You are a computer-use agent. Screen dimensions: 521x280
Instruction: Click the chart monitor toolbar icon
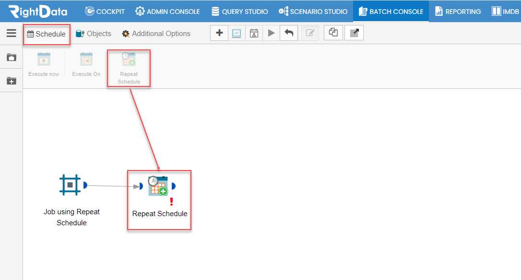[237, 33]
